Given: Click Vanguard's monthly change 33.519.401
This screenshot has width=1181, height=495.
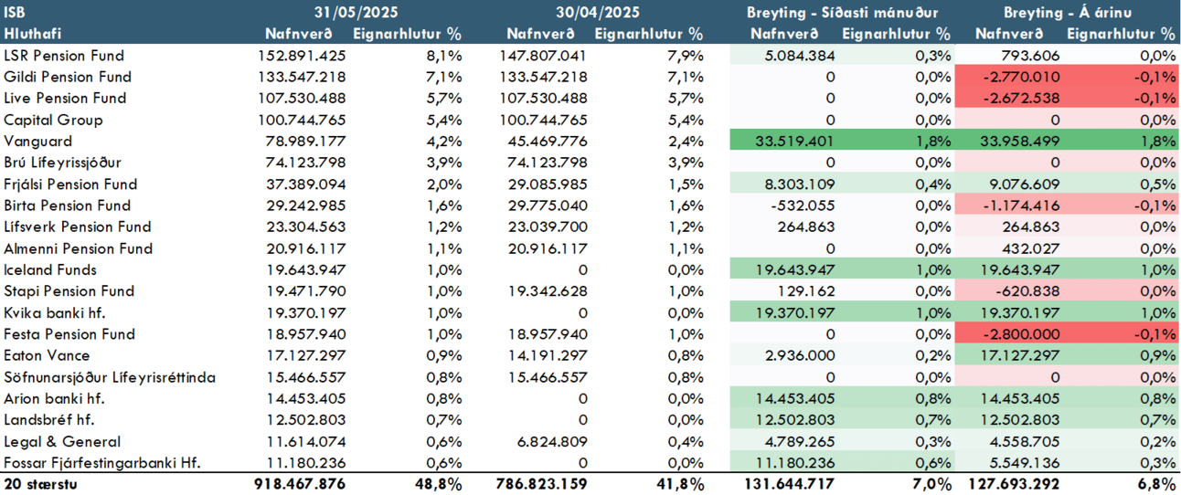Looking at the screenshot, I should (794, 142).
